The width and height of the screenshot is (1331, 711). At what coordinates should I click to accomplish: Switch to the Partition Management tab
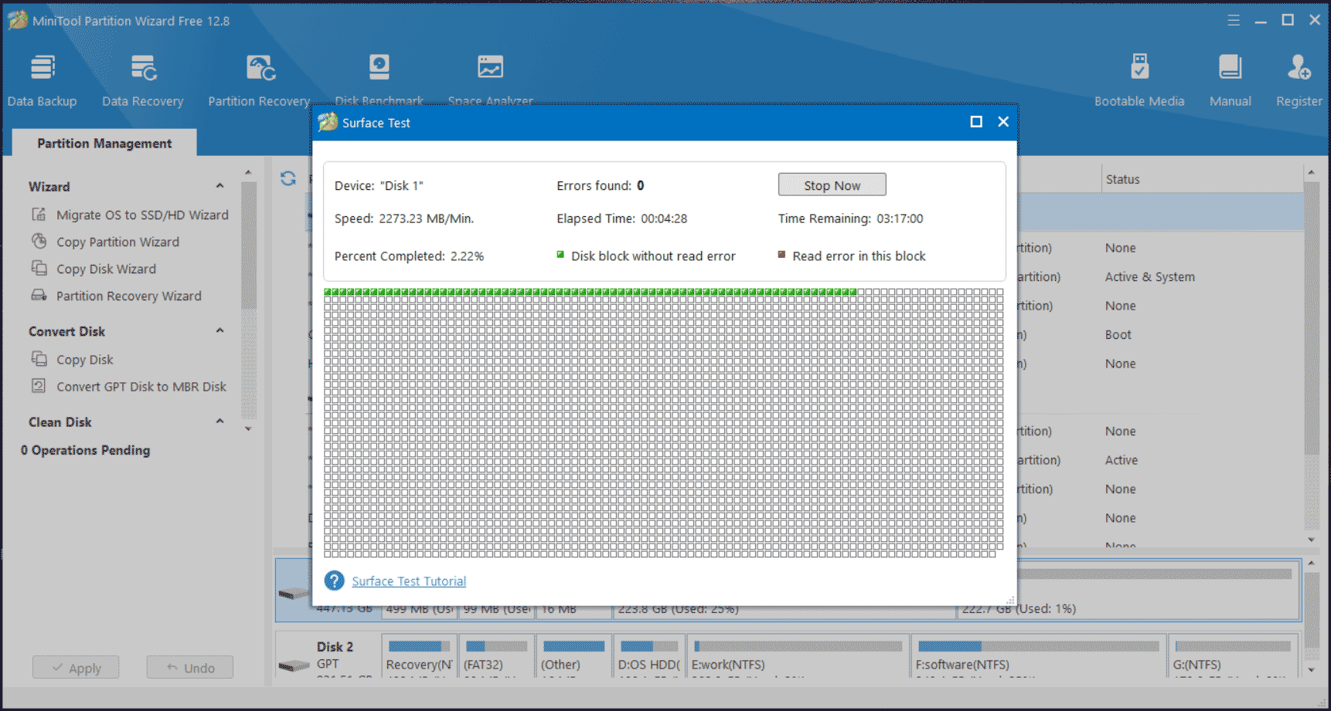point(104,143)
